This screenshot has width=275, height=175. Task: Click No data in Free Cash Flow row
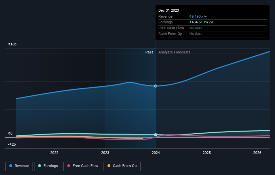pyautogui.click(x=196, y=28)
